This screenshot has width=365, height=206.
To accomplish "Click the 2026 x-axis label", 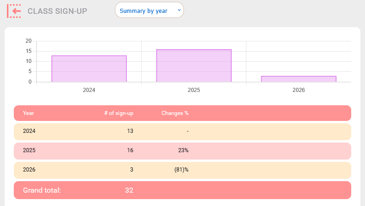I will 299,90.
